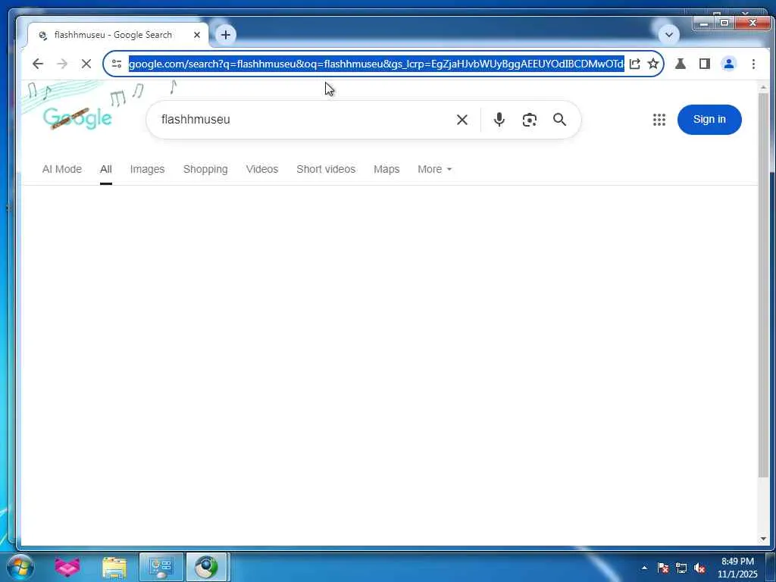776x582 pixels.
Task: Click the scrollbar up arrow
Action: pos(763,88)
